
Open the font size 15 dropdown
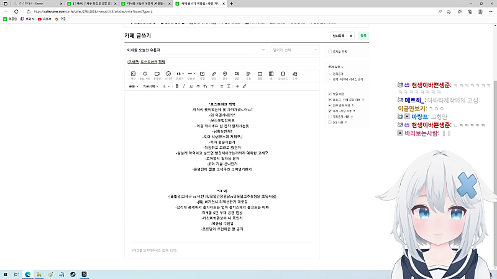tap(166, 86)
